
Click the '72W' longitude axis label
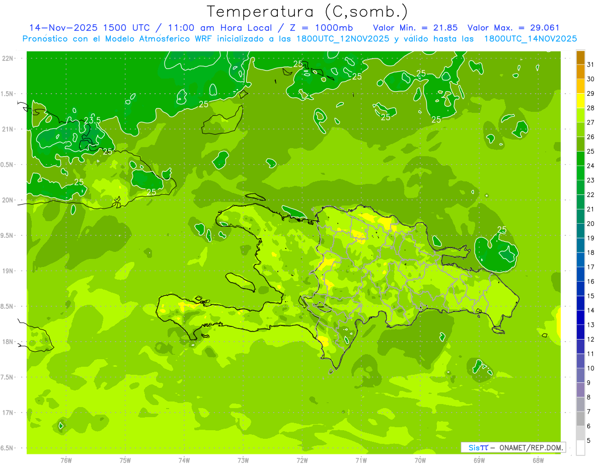[302, 461]
